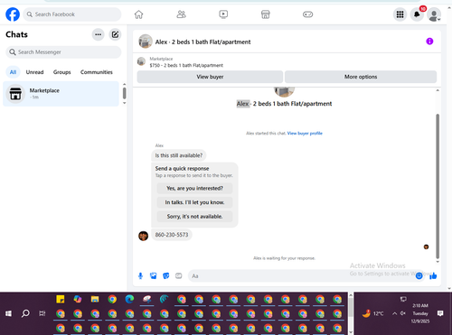Select the All chats tab
452x335 pixels.
point(13,72)
